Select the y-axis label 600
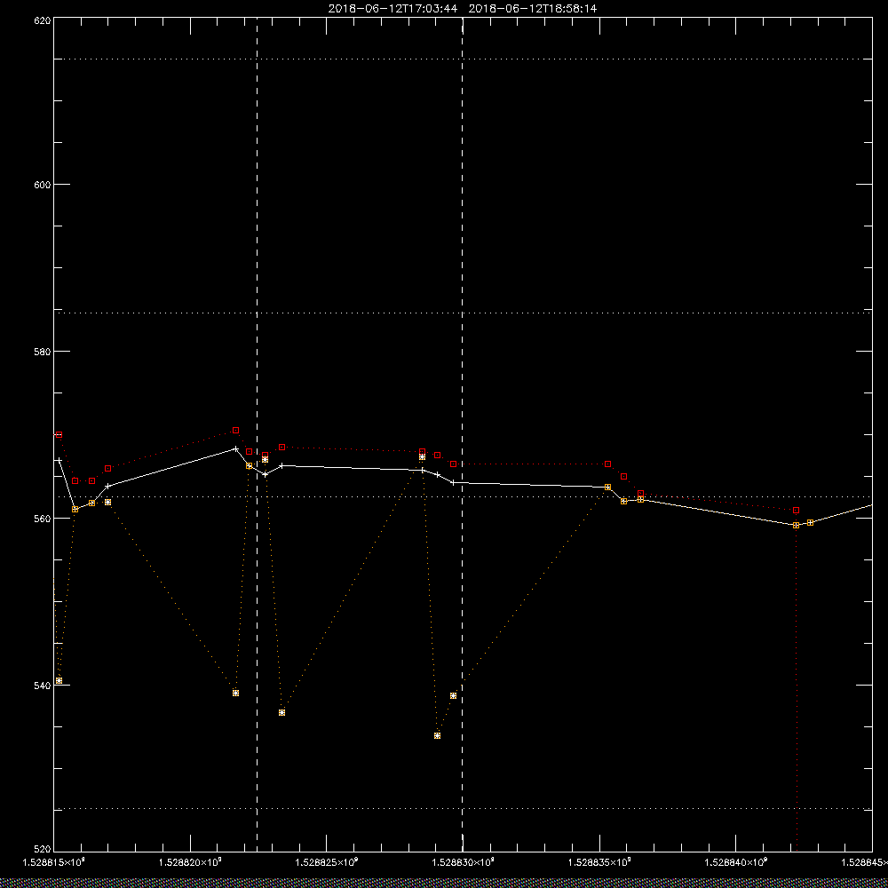The width and height of the screenshot is (888, 888). pos(43,185)
